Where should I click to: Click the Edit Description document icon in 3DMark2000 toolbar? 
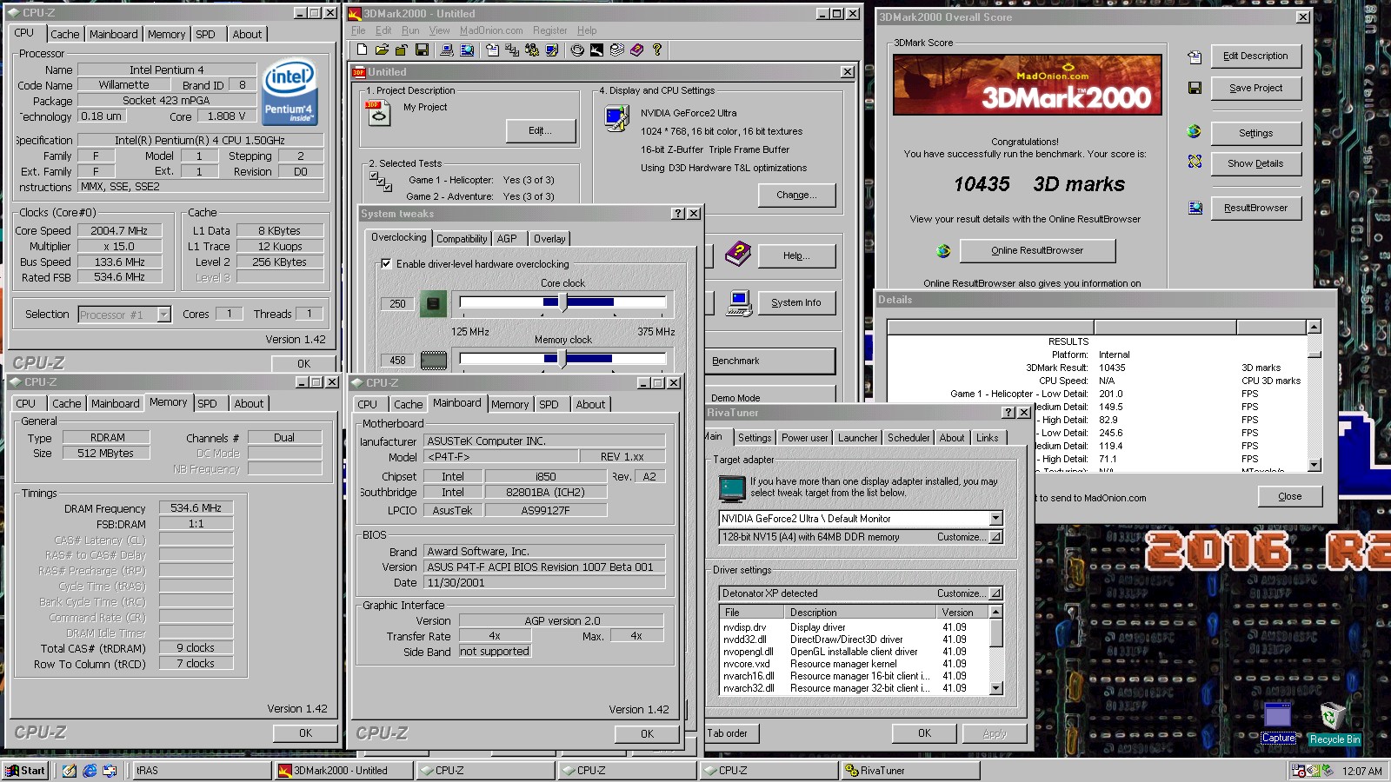(492, 50)
